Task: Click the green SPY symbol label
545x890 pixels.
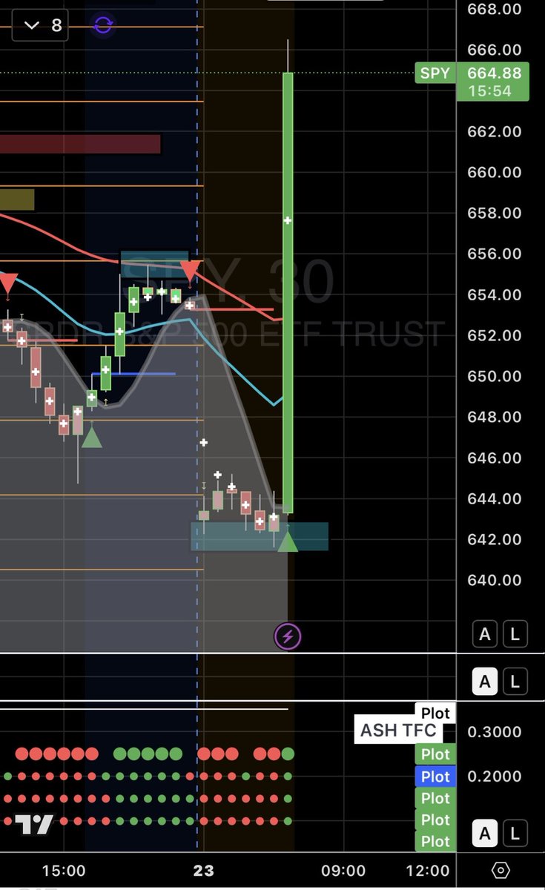Action: pos(435,73)
